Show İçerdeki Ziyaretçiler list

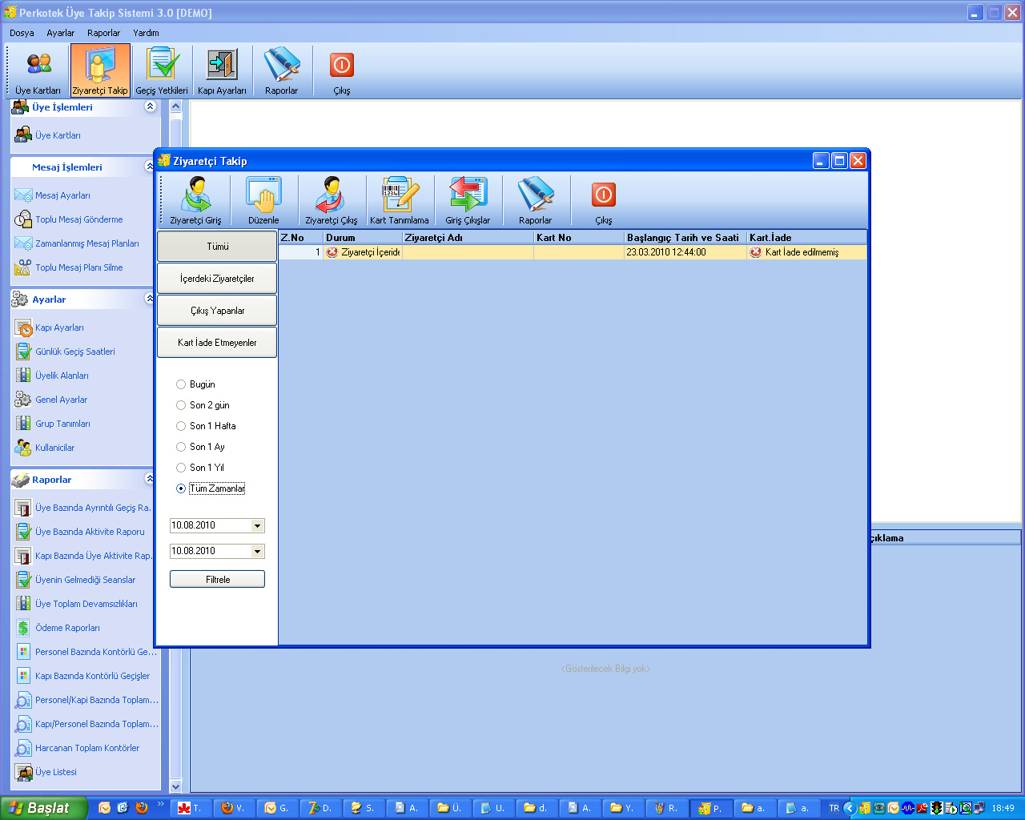click(217, 279)
